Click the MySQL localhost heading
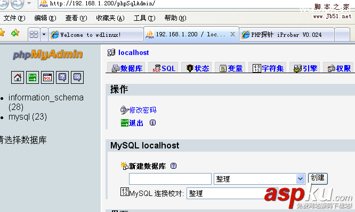This screenshot has height=212, width=355. (144, 145)
